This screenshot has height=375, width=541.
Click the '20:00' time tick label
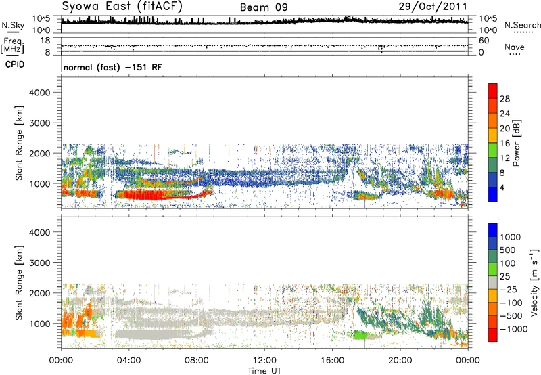click(400, 361)
